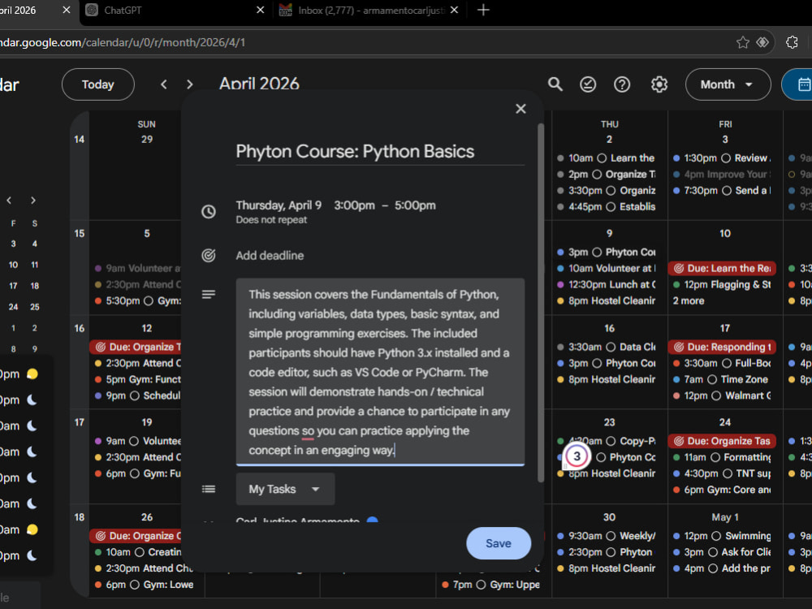
Task: Click the browser address bar URL
Action: click(123, 42)
